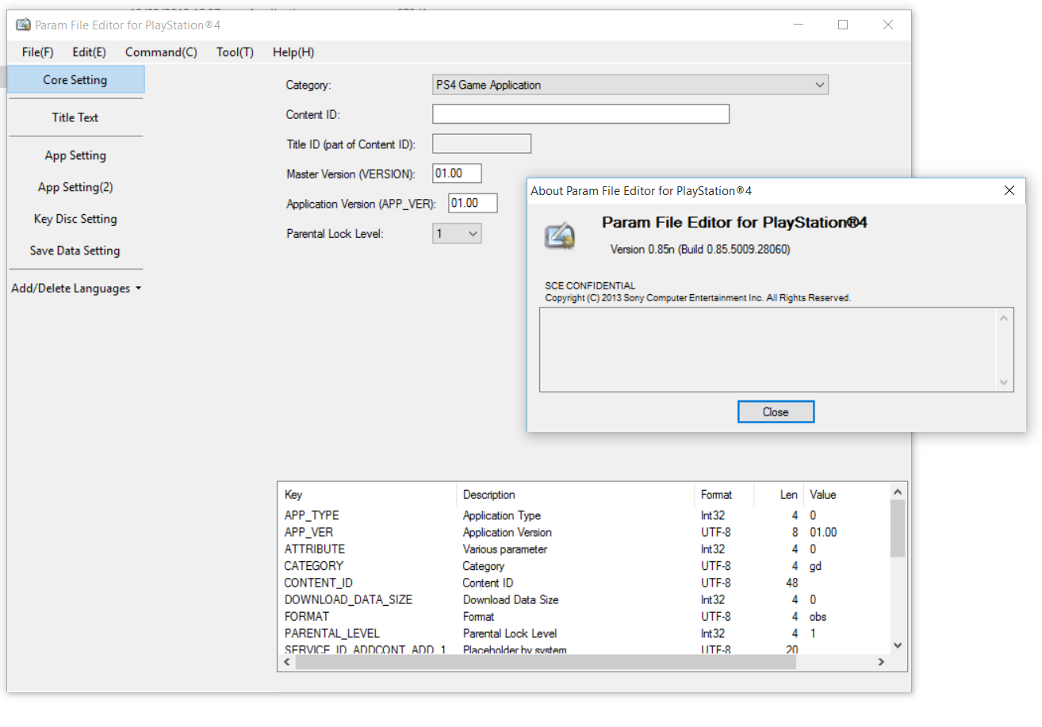Open the Tool(T) menu

235,52
